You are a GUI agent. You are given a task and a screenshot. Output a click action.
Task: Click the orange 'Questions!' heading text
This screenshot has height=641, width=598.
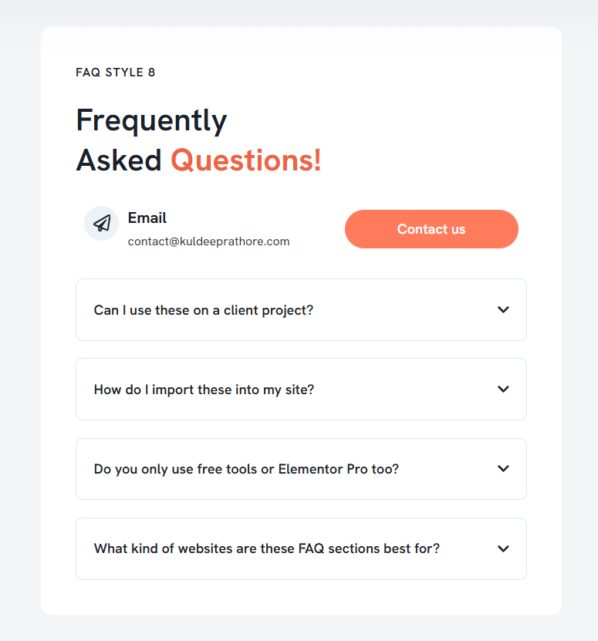[x=246, y=160]
